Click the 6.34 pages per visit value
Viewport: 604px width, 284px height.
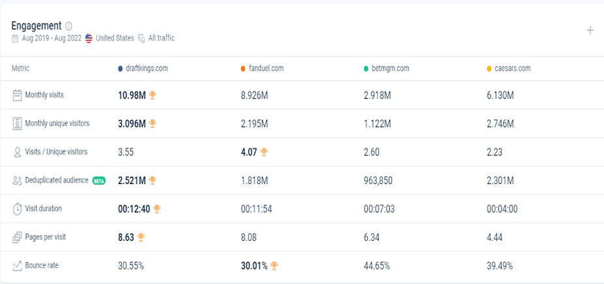[x=372, y=237]
